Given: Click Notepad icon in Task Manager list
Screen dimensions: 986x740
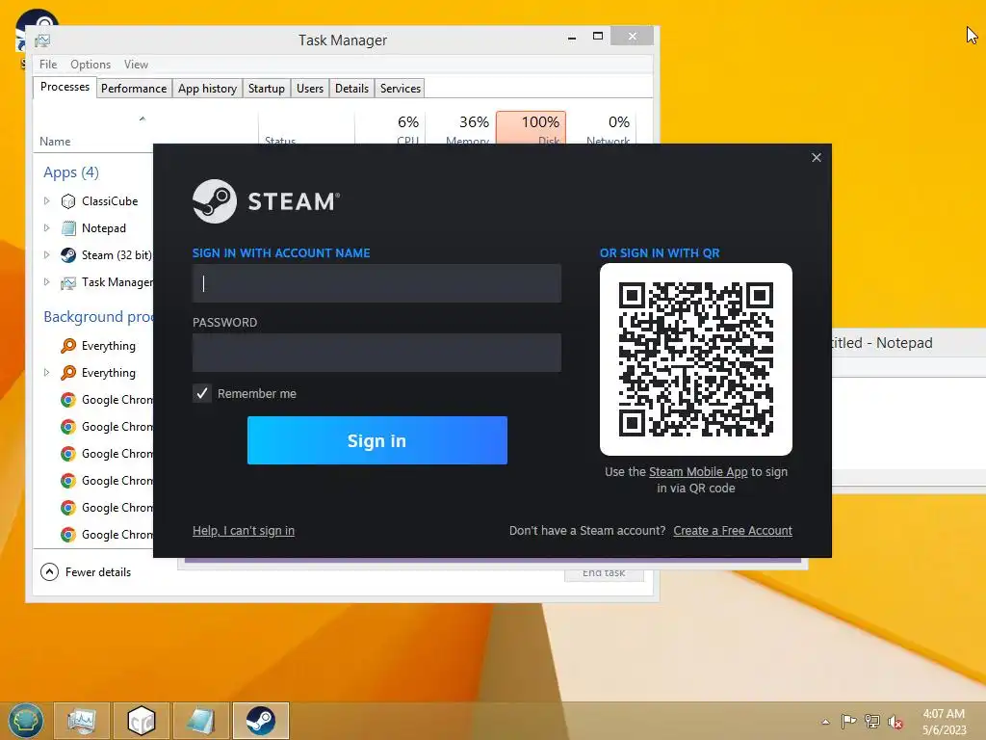Looking at the screenshot, I should click(x=68, y=228).
